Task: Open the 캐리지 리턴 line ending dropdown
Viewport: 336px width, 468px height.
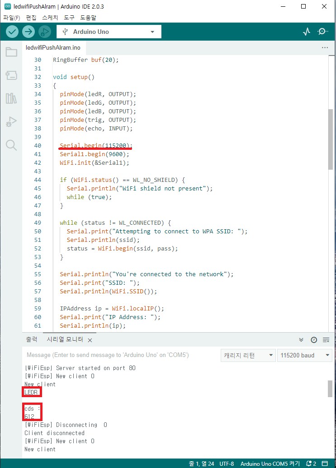Action: tap(248, 355)
